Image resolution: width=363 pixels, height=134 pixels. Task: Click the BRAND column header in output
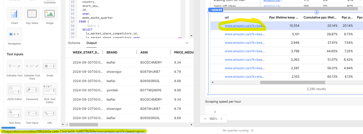tap(112, 52)
